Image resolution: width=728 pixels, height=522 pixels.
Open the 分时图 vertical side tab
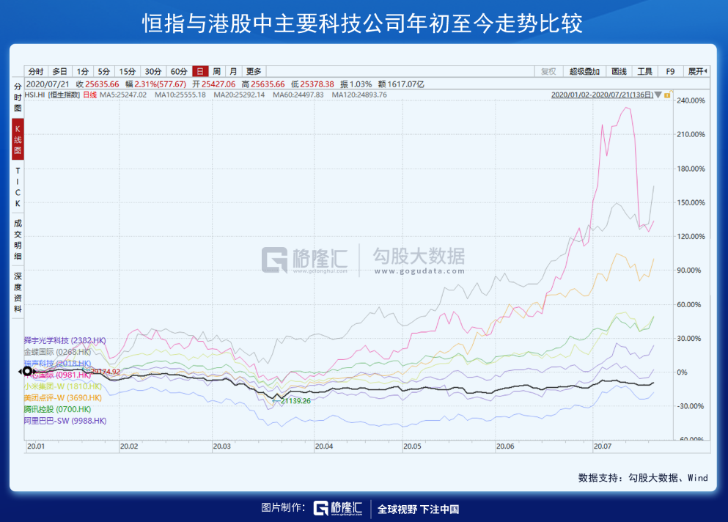click(x=18, y=97)
